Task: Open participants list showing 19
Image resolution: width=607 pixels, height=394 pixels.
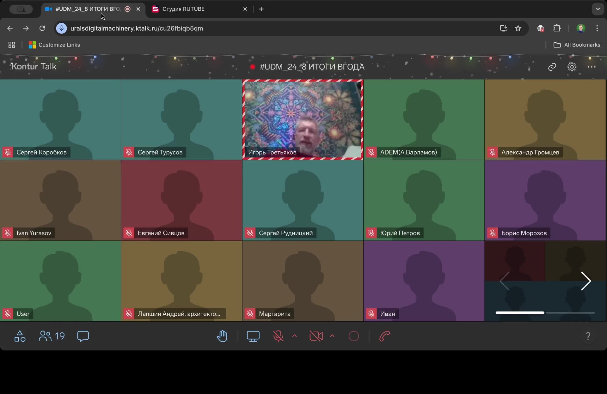Action: [52, 336]
